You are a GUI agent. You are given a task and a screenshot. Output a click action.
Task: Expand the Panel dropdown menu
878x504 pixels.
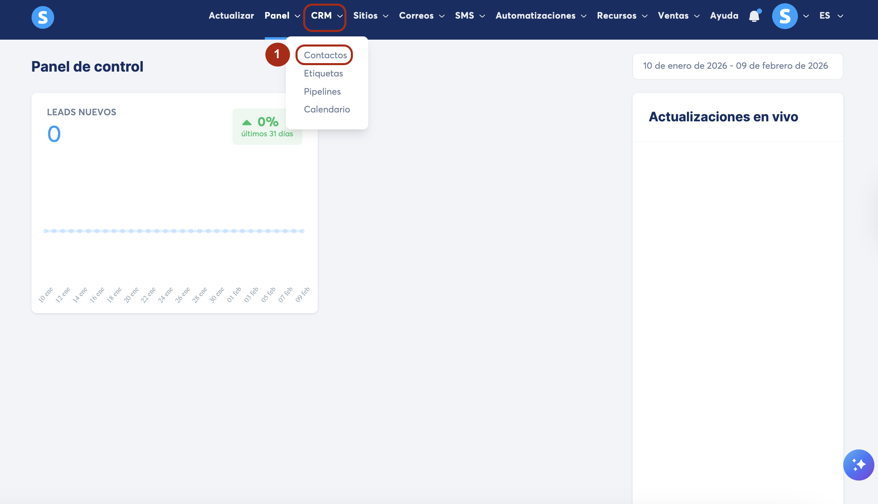tap(282, 16)
